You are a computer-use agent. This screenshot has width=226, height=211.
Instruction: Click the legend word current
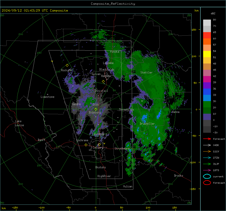[x=218, y=176]
